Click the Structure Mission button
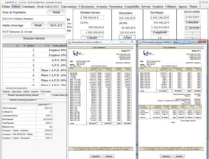209x159 pixels. tap(34, 39)
